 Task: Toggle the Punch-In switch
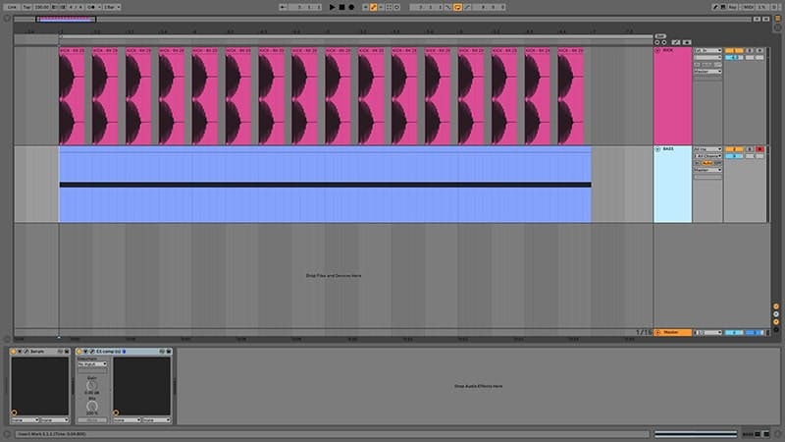click(x=448, y=7)
